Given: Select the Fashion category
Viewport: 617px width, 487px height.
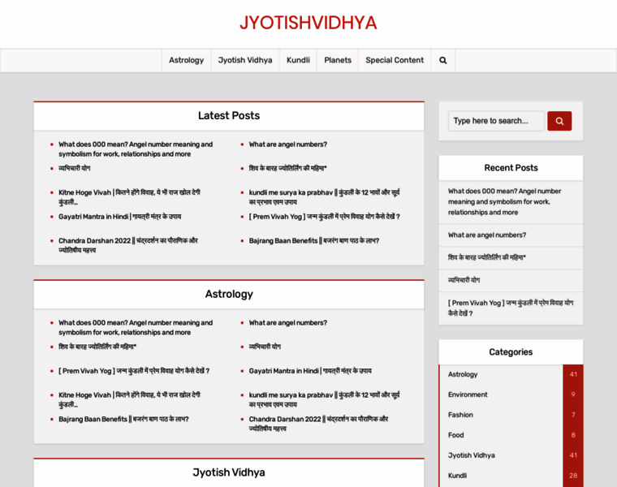Looking at the screenshot, I should coord(460,415).
